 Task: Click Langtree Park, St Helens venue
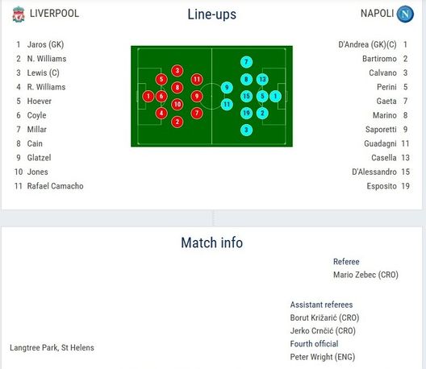tap(52, 347)
